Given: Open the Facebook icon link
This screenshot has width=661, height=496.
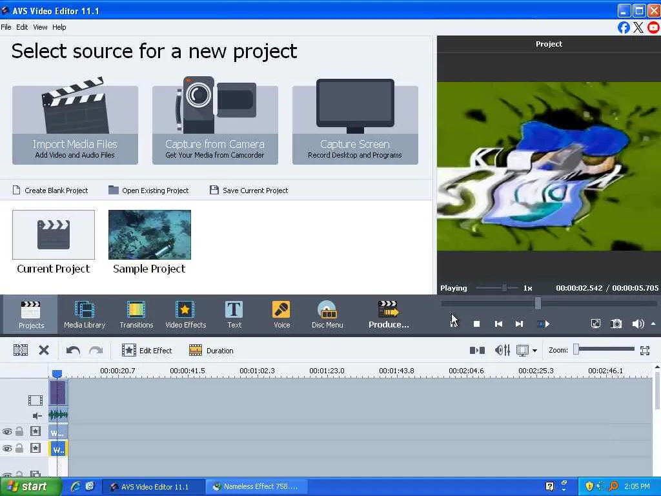Looking at the screenshot, I should tap(624, 27).
